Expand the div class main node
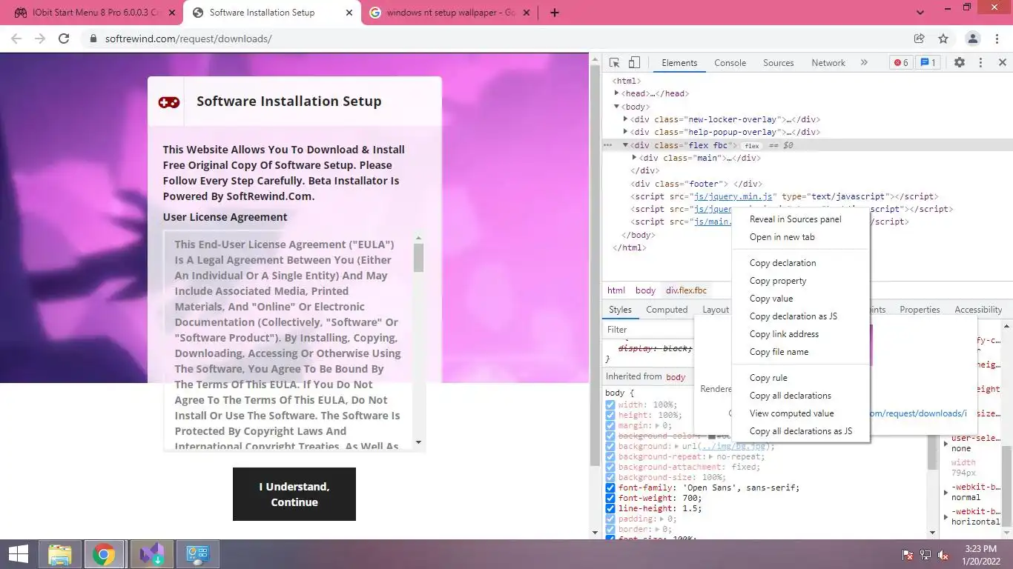1013x569 pixels. [x=635, y=158]
